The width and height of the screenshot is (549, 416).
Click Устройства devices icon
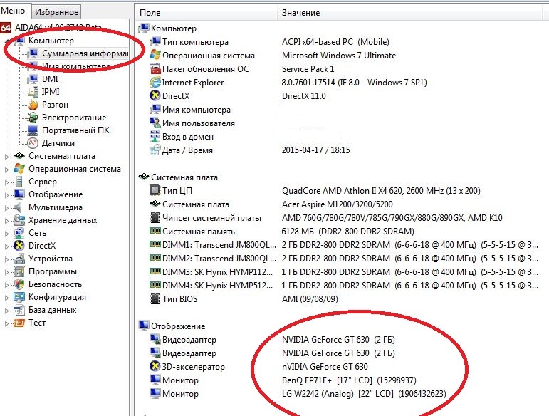(x=19, y=259)
